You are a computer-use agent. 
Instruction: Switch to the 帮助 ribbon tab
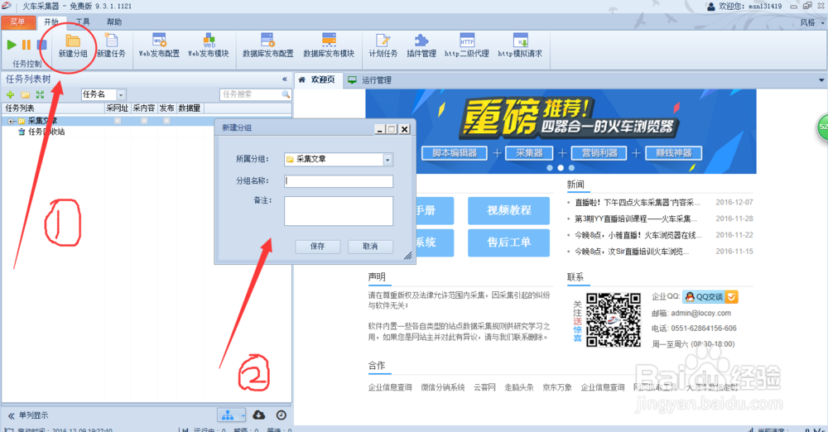[x=114, y=22]
